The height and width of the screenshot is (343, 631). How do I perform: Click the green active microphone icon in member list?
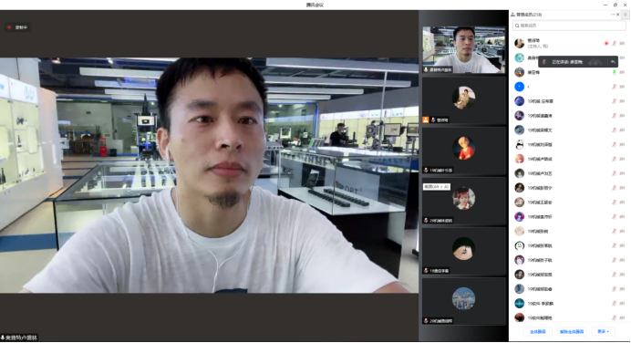pyautogui.click(x=614, y=72)
